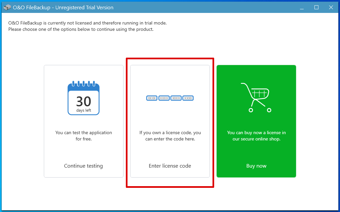Minimize the O&O FileBackup window
340x212 pixels.
pos(302,7)
